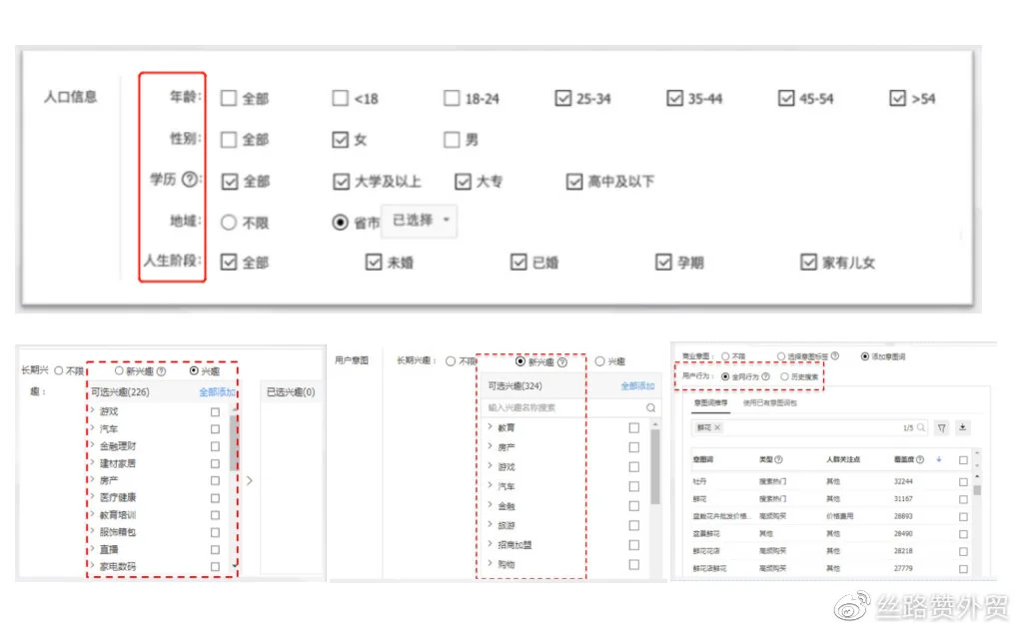Expand the 教育 interest category
The image size is (1019, 631).
[x=490, y=427]
